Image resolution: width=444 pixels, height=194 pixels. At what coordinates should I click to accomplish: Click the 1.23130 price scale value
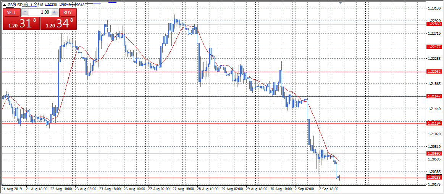pyautogui.click(x=434, y=8)
